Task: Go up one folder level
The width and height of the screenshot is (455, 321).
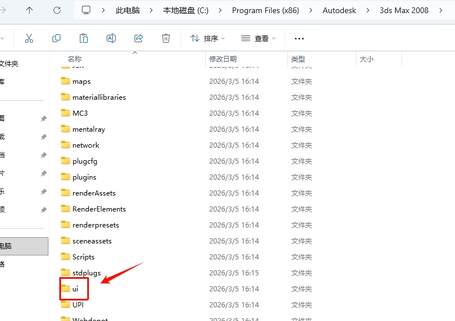Action: coord(30,10)
